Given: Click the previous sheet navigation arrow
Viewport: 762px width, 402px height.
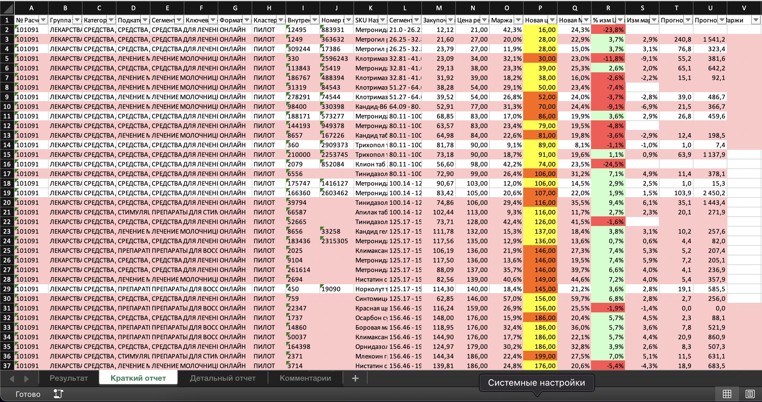Looking at the screenshot, I should click(12, 379).
